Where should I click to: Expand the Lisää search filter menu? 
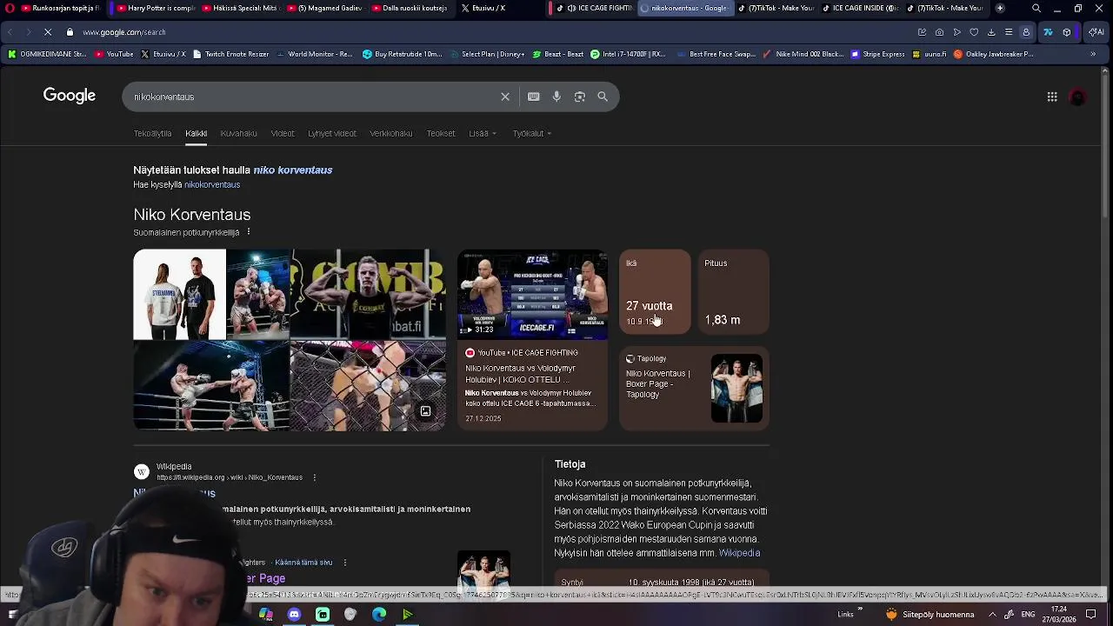483,133
